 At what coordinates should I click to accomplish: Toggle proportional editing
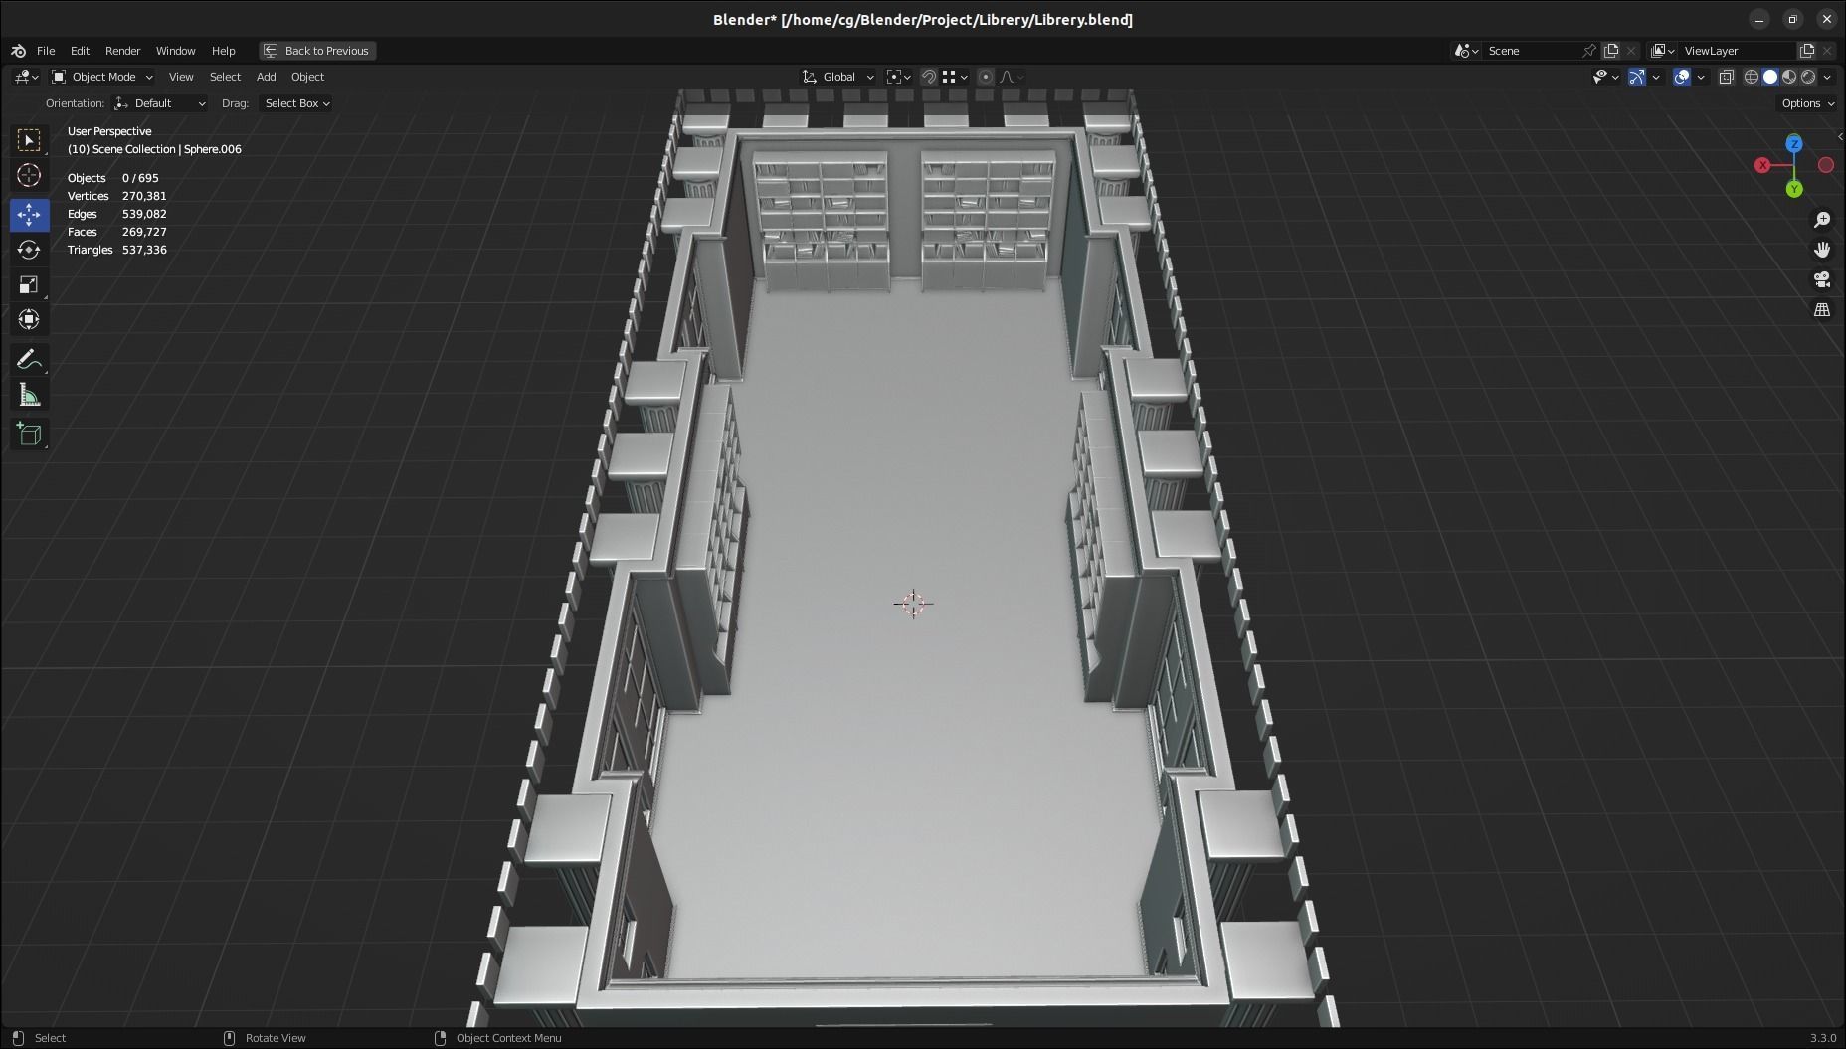(985, 77)
